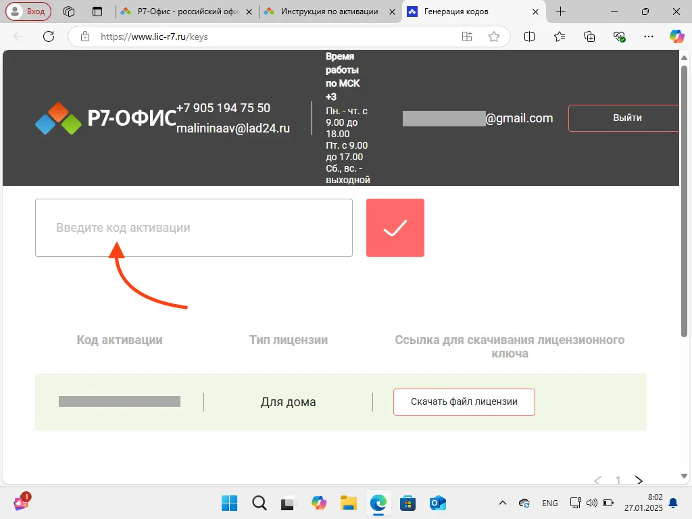Viewport: 692px width, 519px height.
Task: Open the browser workspaces icon
Action: click(x=69, y=11)
